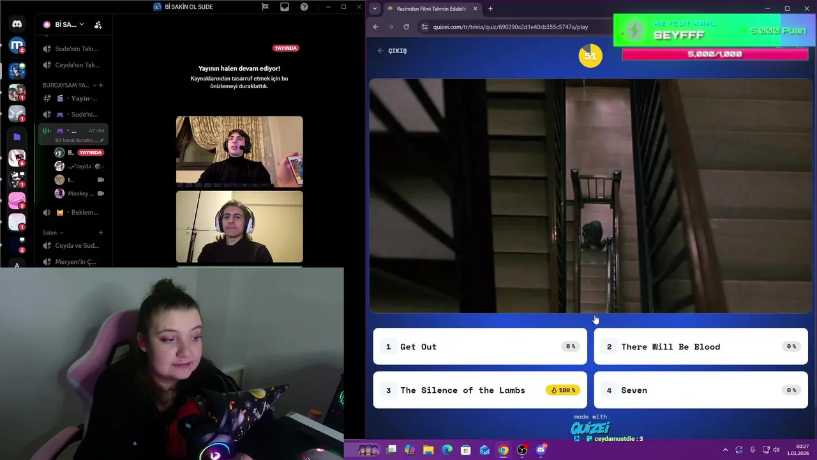
Task: Click the 5,000/1,000 points progress bar
Action: point(714,54)
